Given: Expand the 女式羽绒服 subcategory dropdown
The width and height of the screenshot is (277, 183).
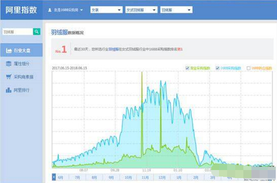Looking at the screenshot, I should point(140,10).
